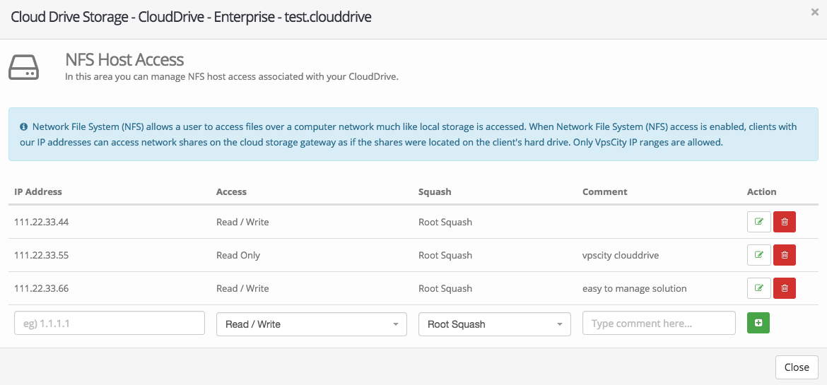Delete the 111.22.33.55 host entry
This screenshot has width=827, height=385.
[x=785, y=255]
